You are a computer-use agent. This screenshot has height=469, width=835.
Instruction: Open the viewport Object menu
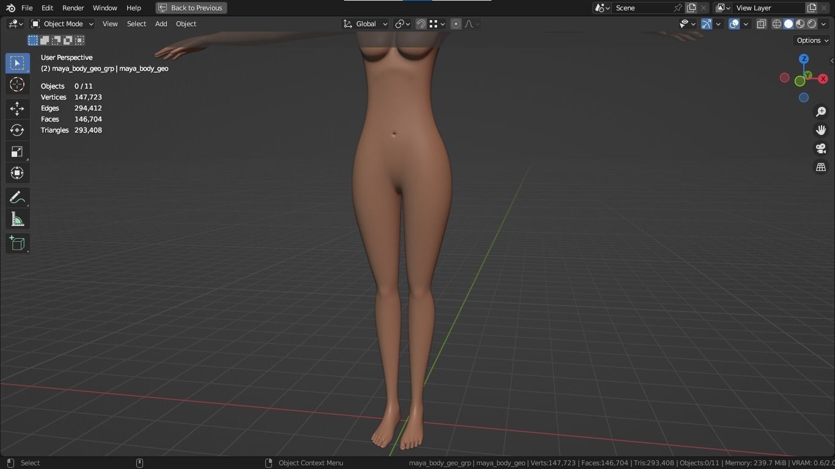pyautogui.click(x=186, y=24)
